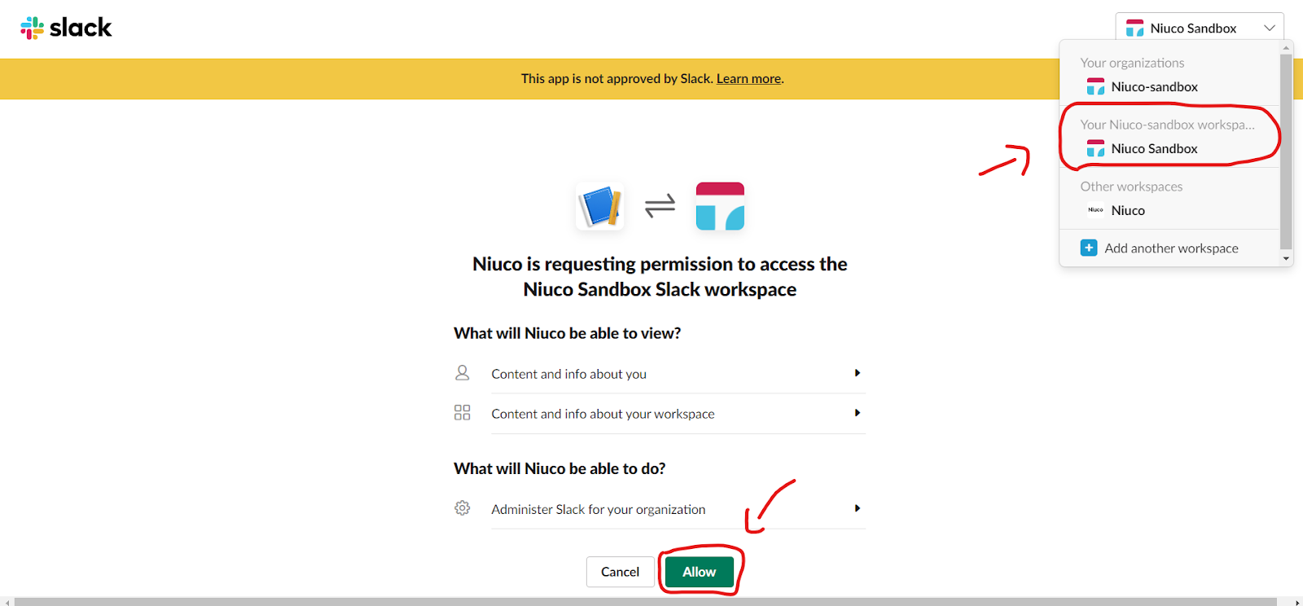
Task: Click the person icon beside content about you
Action: pos(462,373)
